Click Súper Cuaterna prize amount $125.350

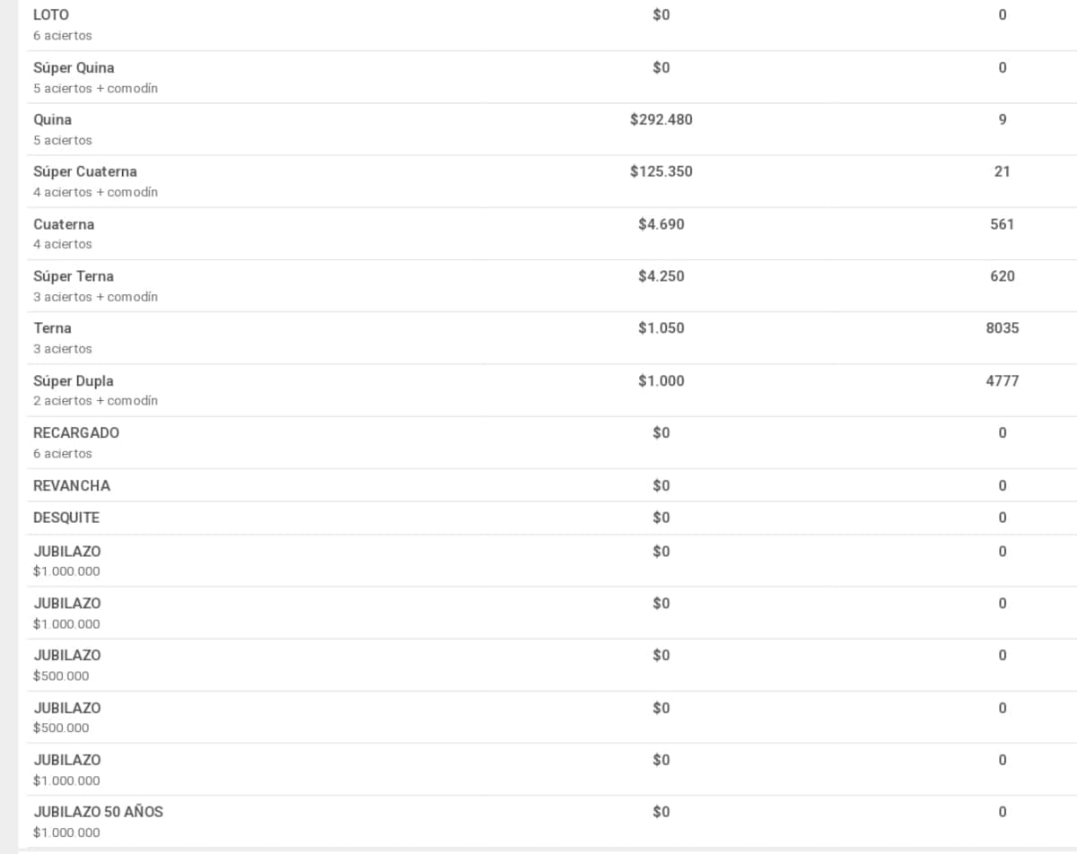[661, 171]
